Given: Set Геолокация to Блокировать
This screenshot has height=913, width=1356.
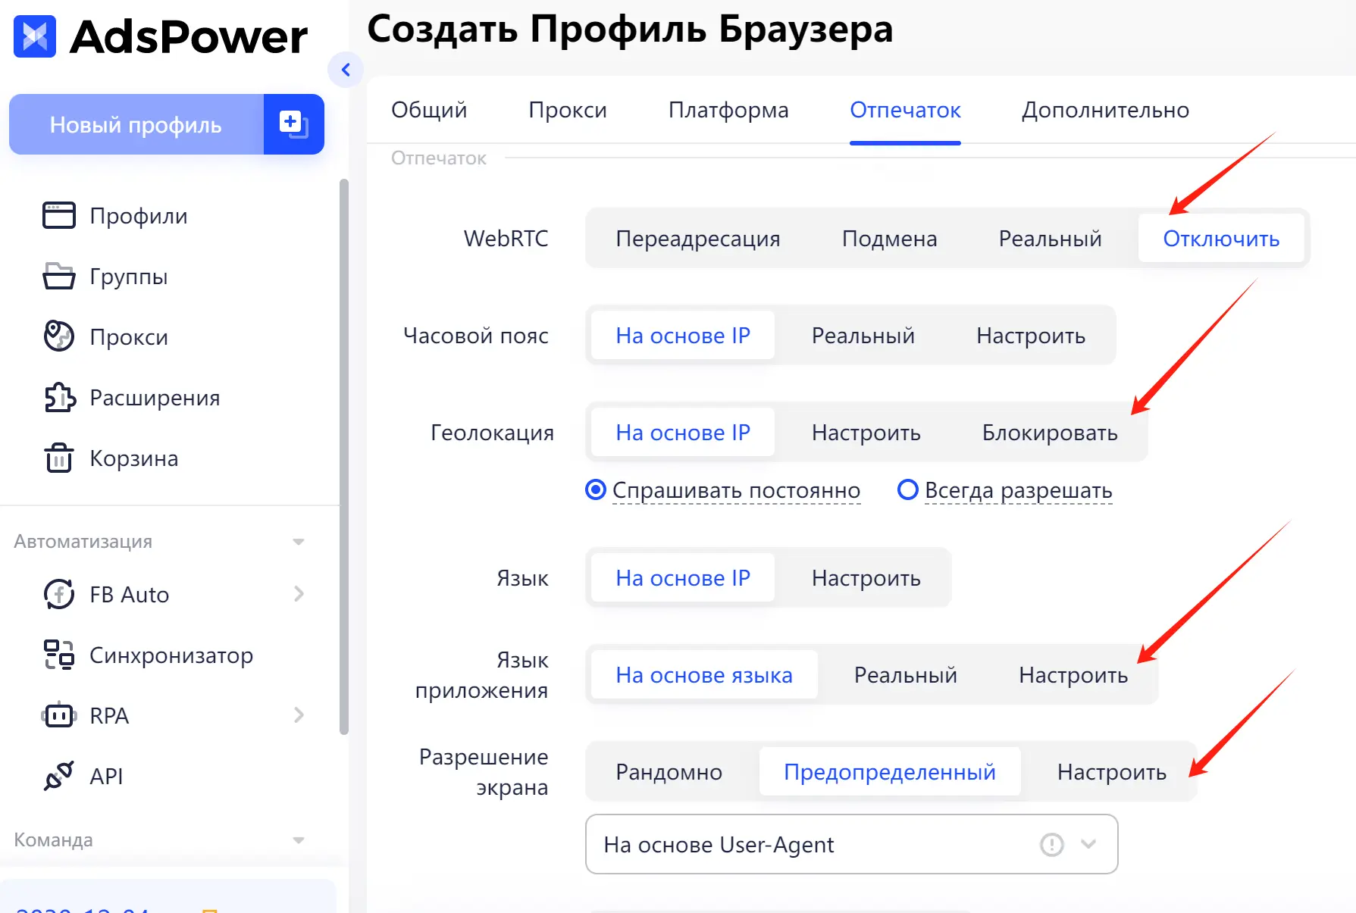Looking at the screenshot, I should coord(1050,433).
